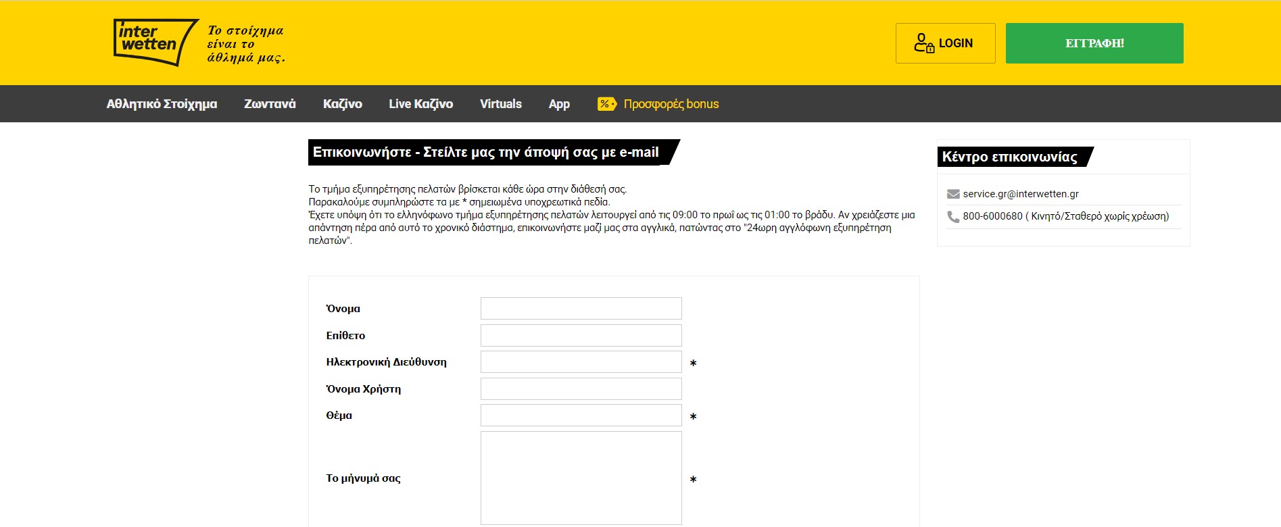Focus the Επίθετο input field
Image resolution: width=1281 pixels, height=527 pixels.
point(581,336)
